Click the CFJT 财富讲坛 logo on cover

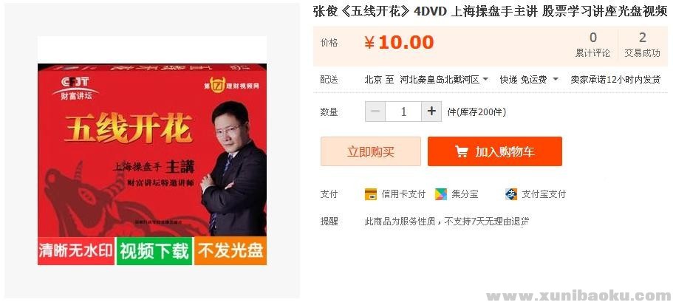pyautogui.click(x=75, y=88)
